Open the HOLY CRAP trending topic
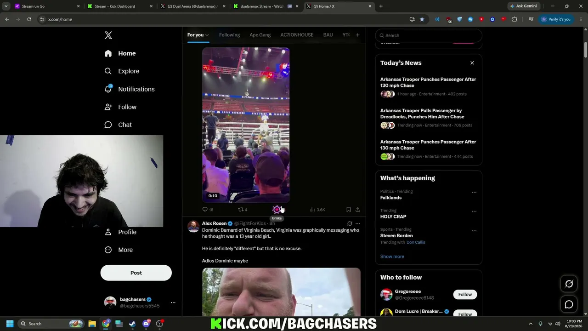This screenshot has width=588, height=331. click(x=393, y=217)
